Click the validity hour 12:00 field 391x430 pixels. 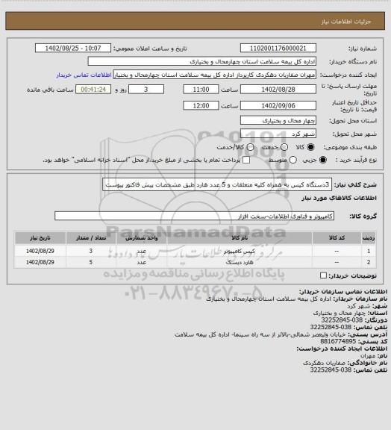201,105
